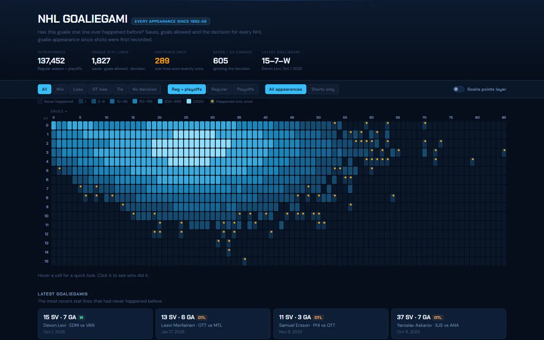
Task: Click the 137,452 appearances figure
Action: 51,61
